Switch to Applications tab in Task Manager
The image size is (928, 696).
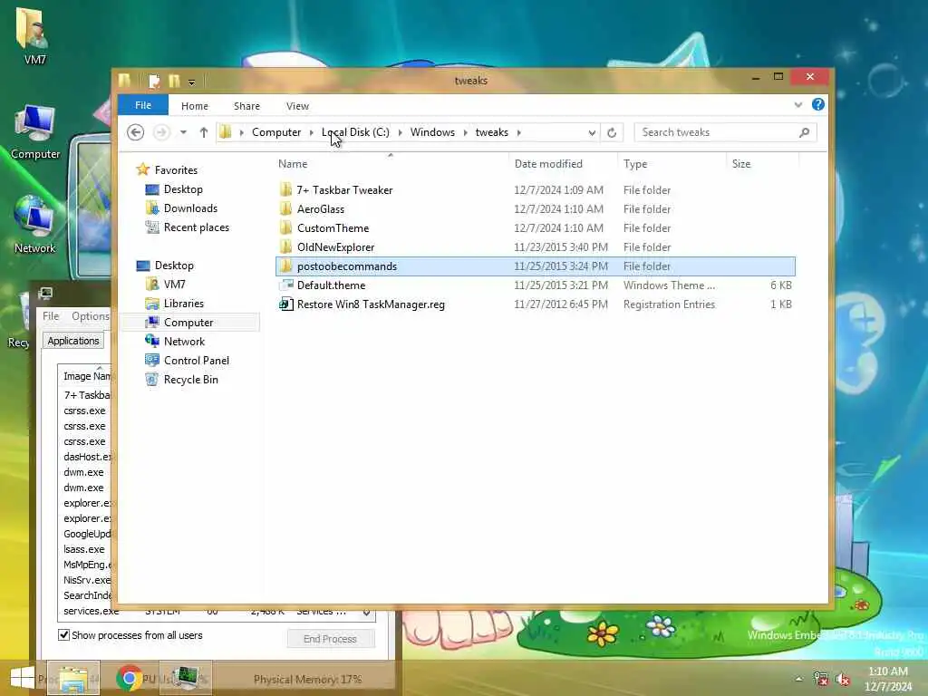[x=73, y=341]
